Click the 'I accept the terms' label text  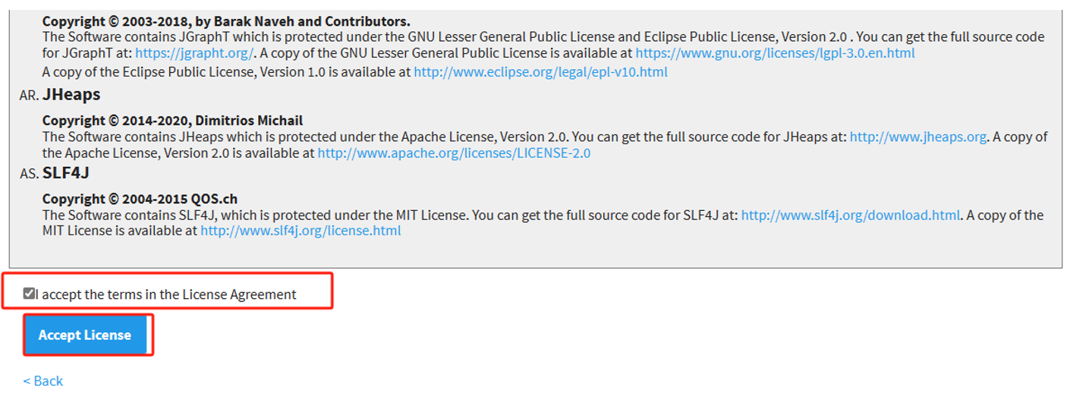(x=166, y=294)
